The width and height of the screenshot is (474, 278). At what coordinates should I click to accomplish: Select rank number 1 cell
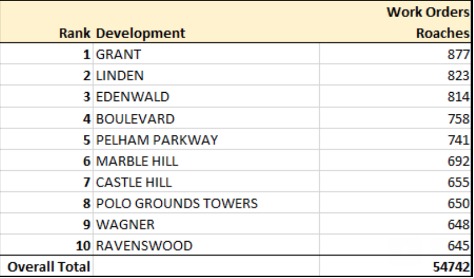[x=46, y=54]
